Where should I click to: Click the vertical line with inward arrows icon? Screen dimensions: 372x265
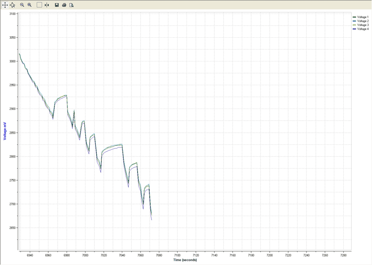[x=47, y=5]
